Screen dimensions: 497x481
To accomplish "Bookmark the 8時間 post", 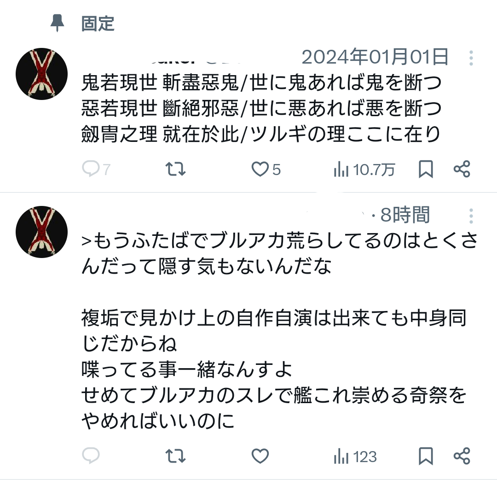I will [426, 456].
